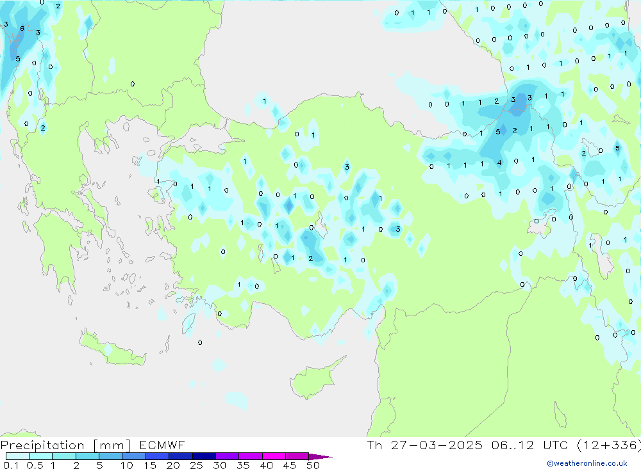Click legend scale label '40'
This screenshot has height=469, width=641.
click(266, 465)
